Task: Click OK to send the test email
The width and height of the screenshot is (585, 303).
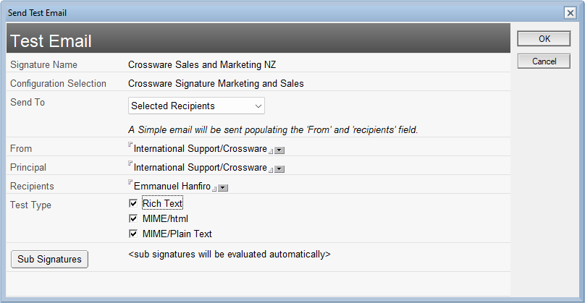Action: click(x=544, y=39)
